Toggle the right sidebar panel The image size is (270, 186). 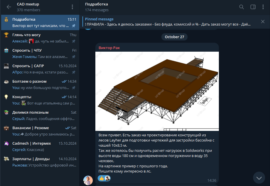pyautogui.click(x=253, y=7)
